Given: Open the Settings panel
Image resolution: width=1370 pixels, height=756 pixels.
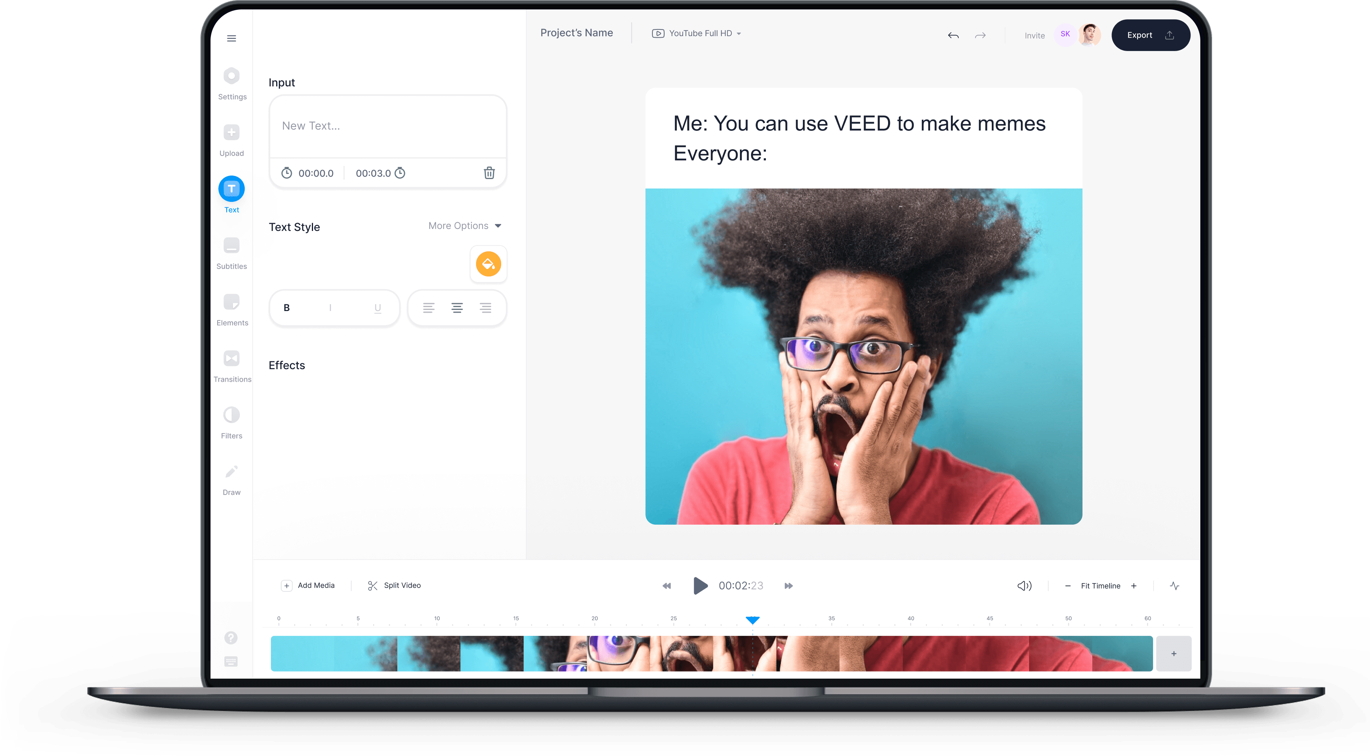Looking at the screenshot, I should tap(231, 76).
